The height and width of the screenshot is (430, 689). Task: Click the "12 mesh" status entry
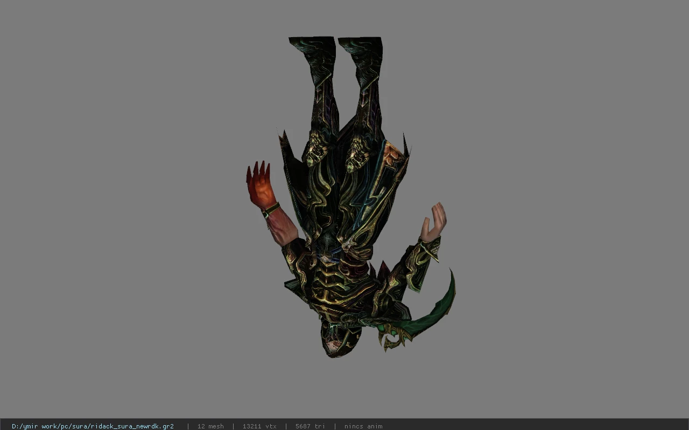[210, 426]
